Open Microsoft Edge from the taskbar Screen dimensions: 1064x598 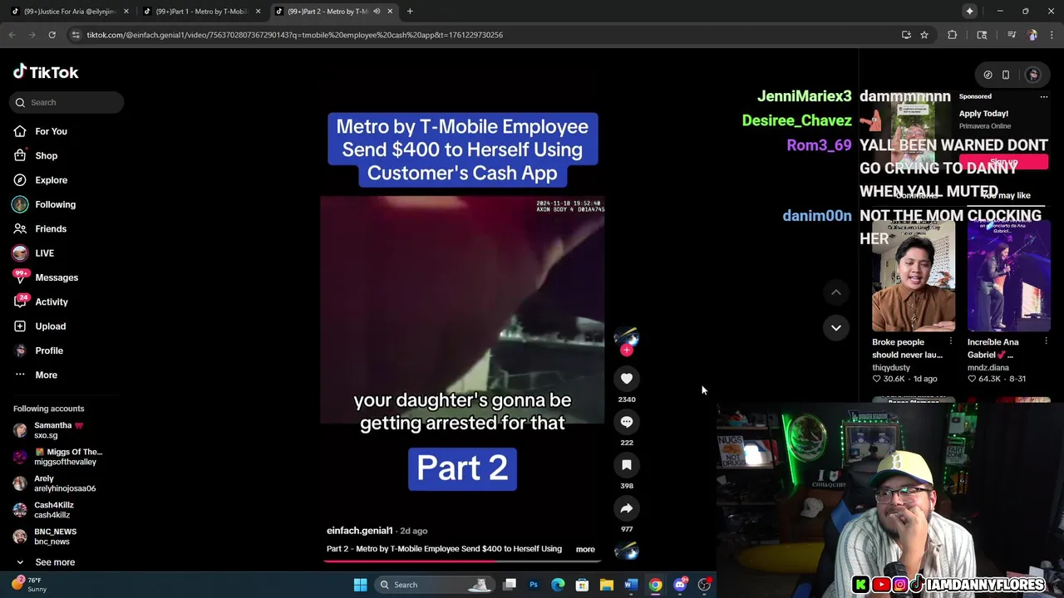[558, 585]
